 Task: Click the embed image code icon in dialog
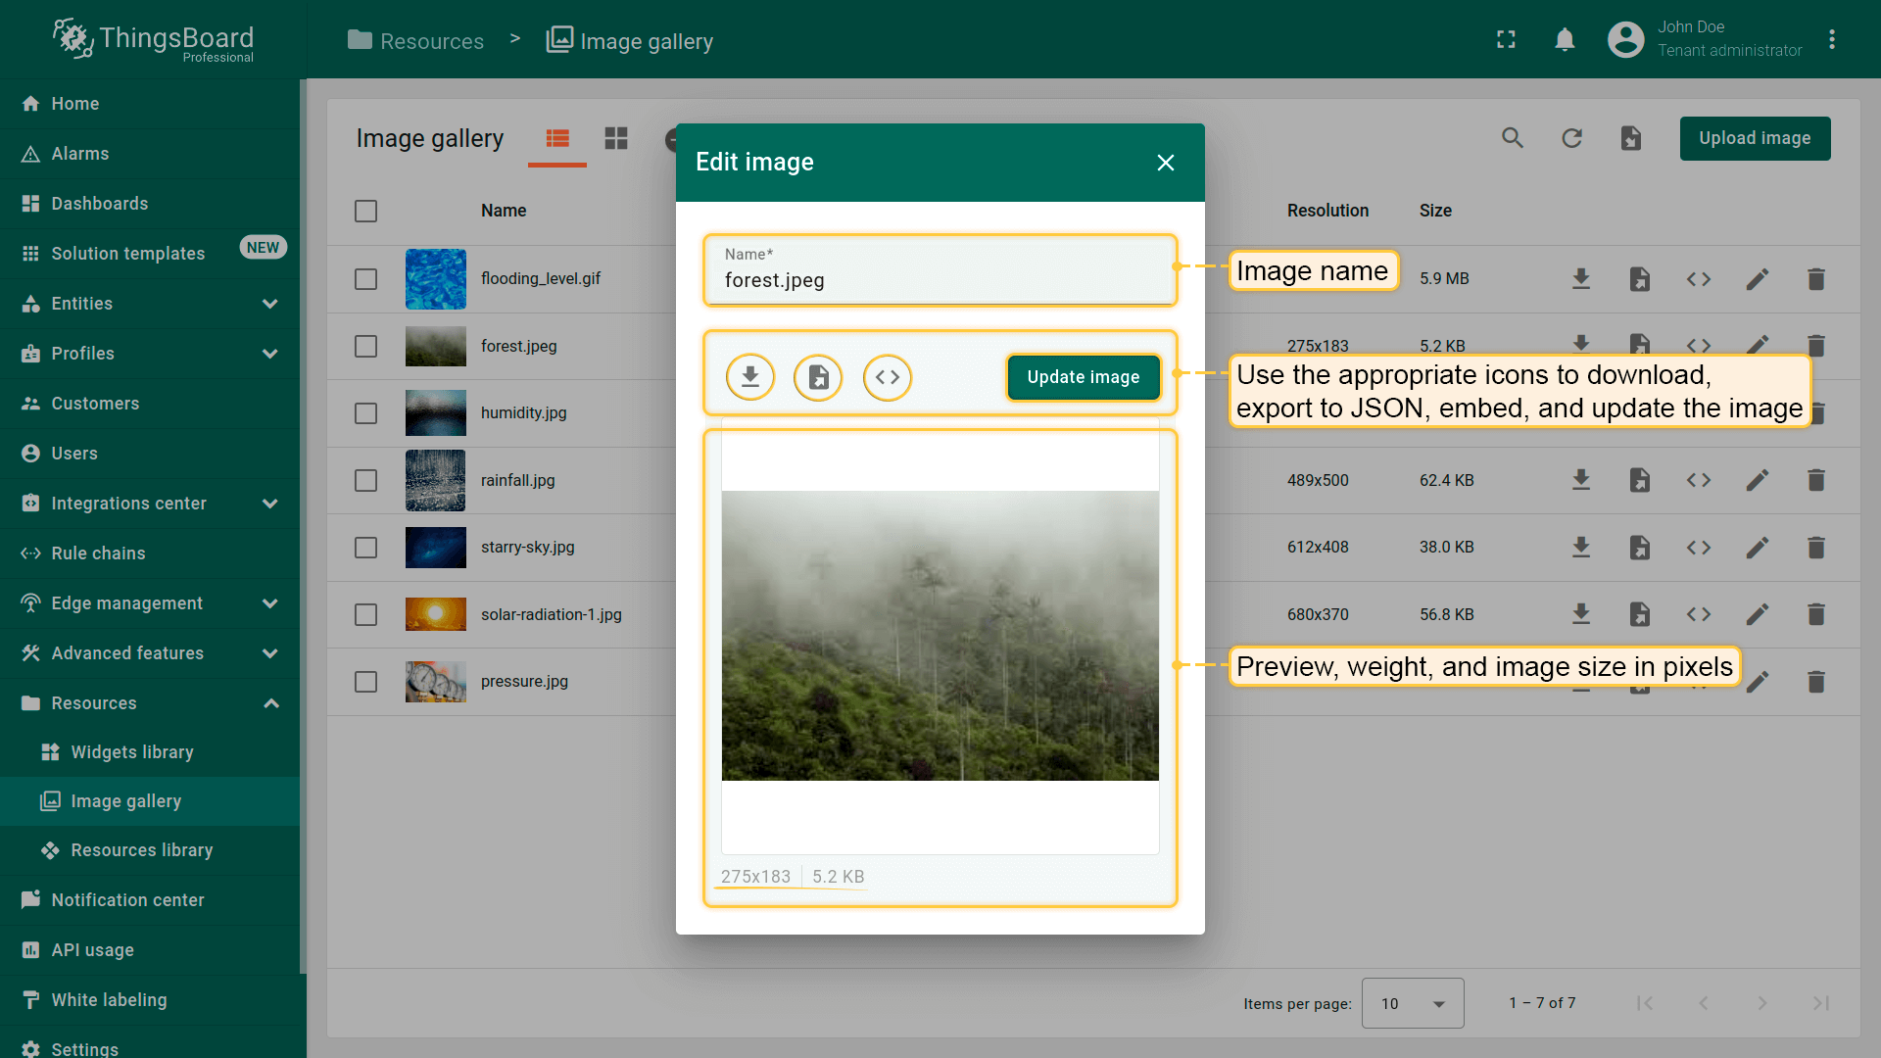pyautogui.click(x=888, y=377)
